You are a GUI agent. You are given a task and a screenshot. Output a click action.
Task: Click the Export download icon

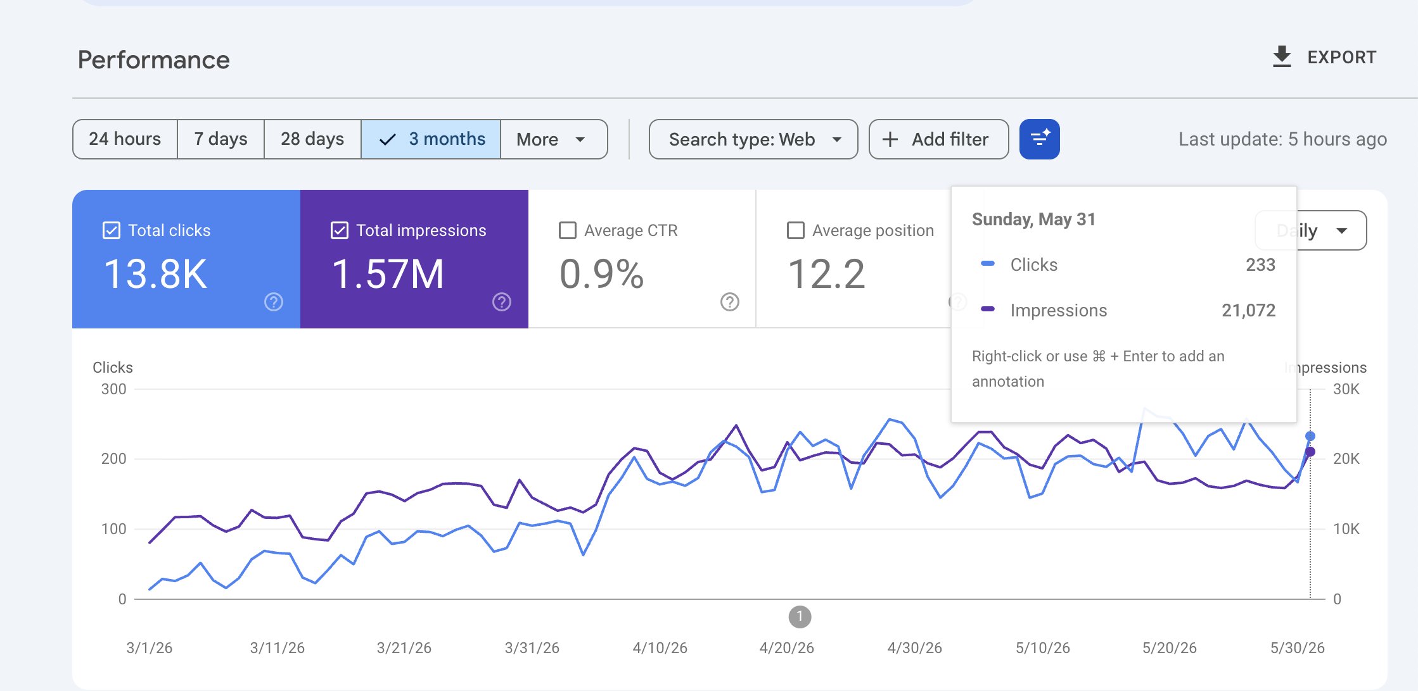[1282, 57]
